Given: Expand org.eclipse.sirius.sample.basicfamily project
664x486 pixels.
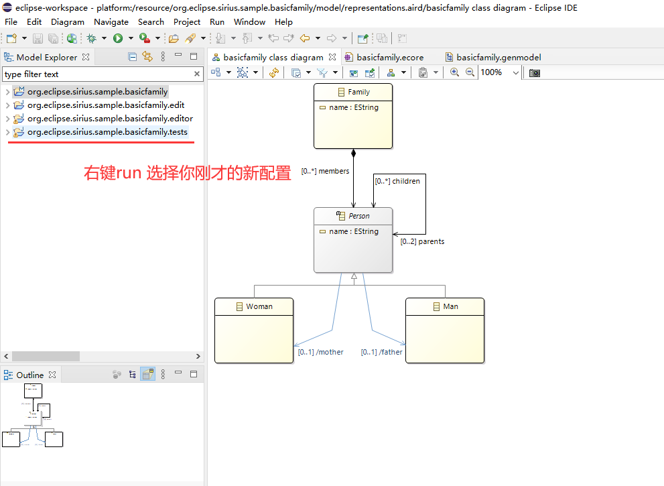Looking at the screenshot, I should coord(7,92).
